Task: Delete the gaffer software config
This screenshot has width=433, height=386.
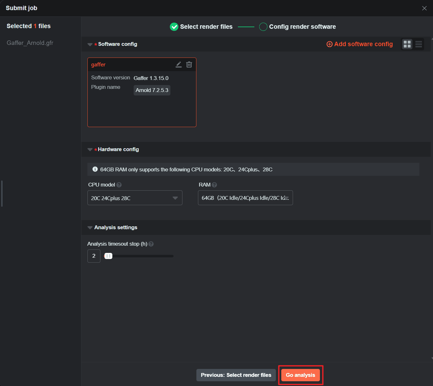Action: pyautogui.click(x=189, y=64)
